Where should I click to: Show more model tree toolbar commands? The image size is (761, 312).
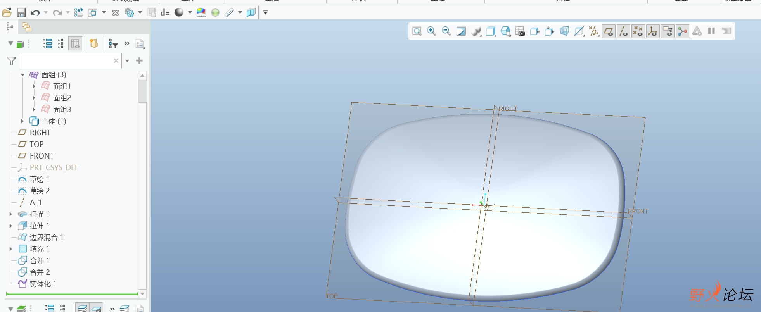coord(127,43)
